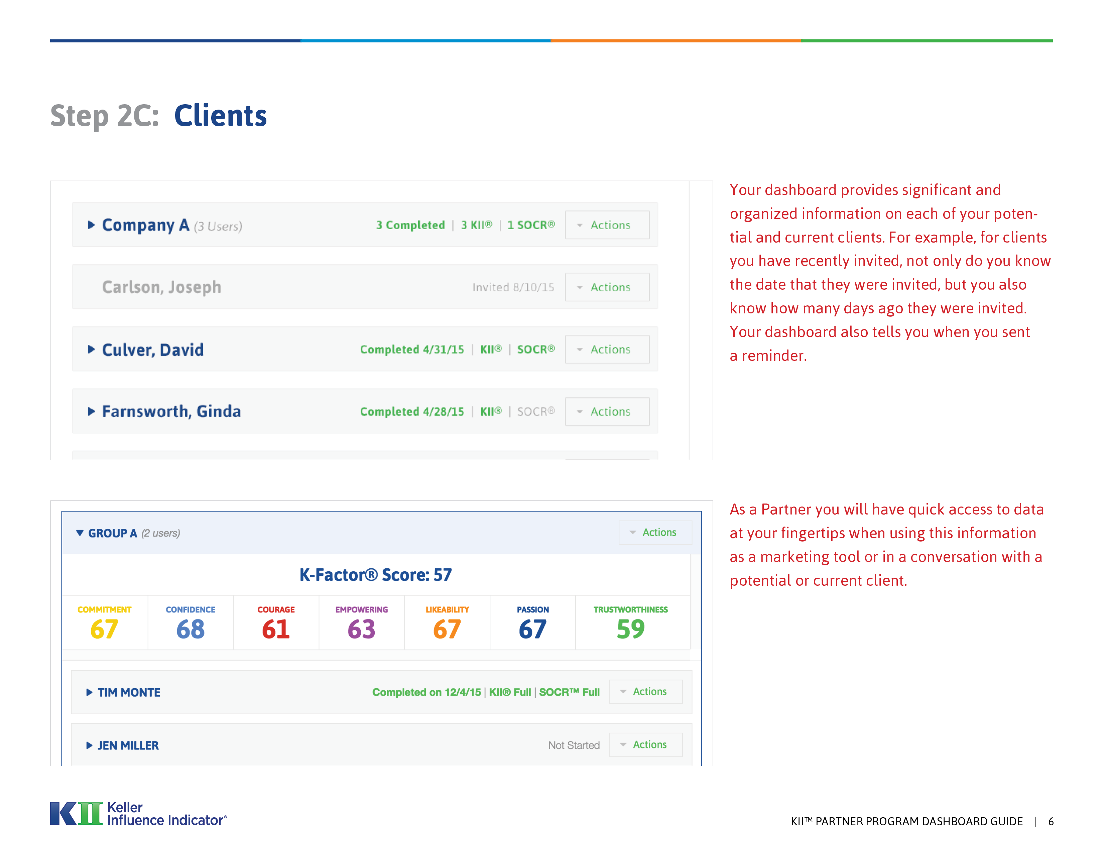This screenshot has height=852, width=1103.
Task: Click 'Invited 8/10/15' status text
Action: point(513,287)
